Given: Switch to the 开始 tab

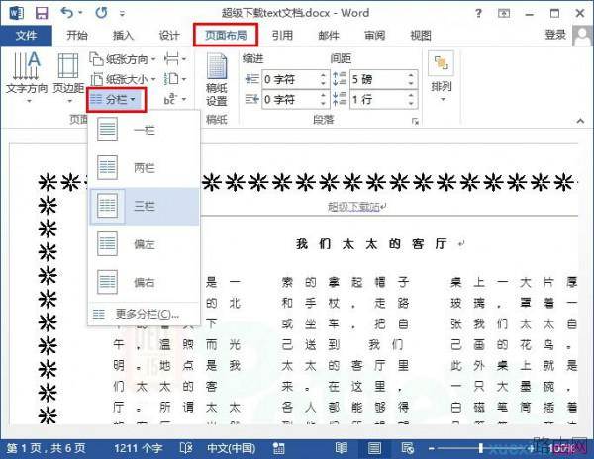Looking at the screenshot, I should point(77,36).
